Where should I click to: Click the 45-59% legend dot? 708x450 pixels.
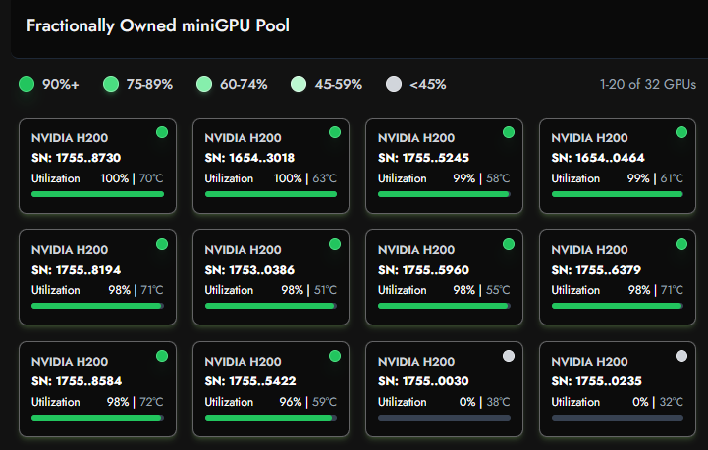click(299, 84)
